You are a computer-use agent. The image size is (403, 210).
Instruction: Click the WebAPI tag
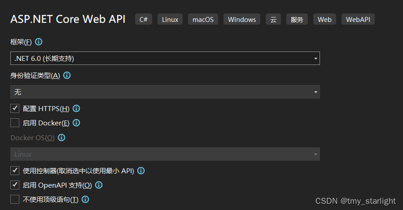358,19
